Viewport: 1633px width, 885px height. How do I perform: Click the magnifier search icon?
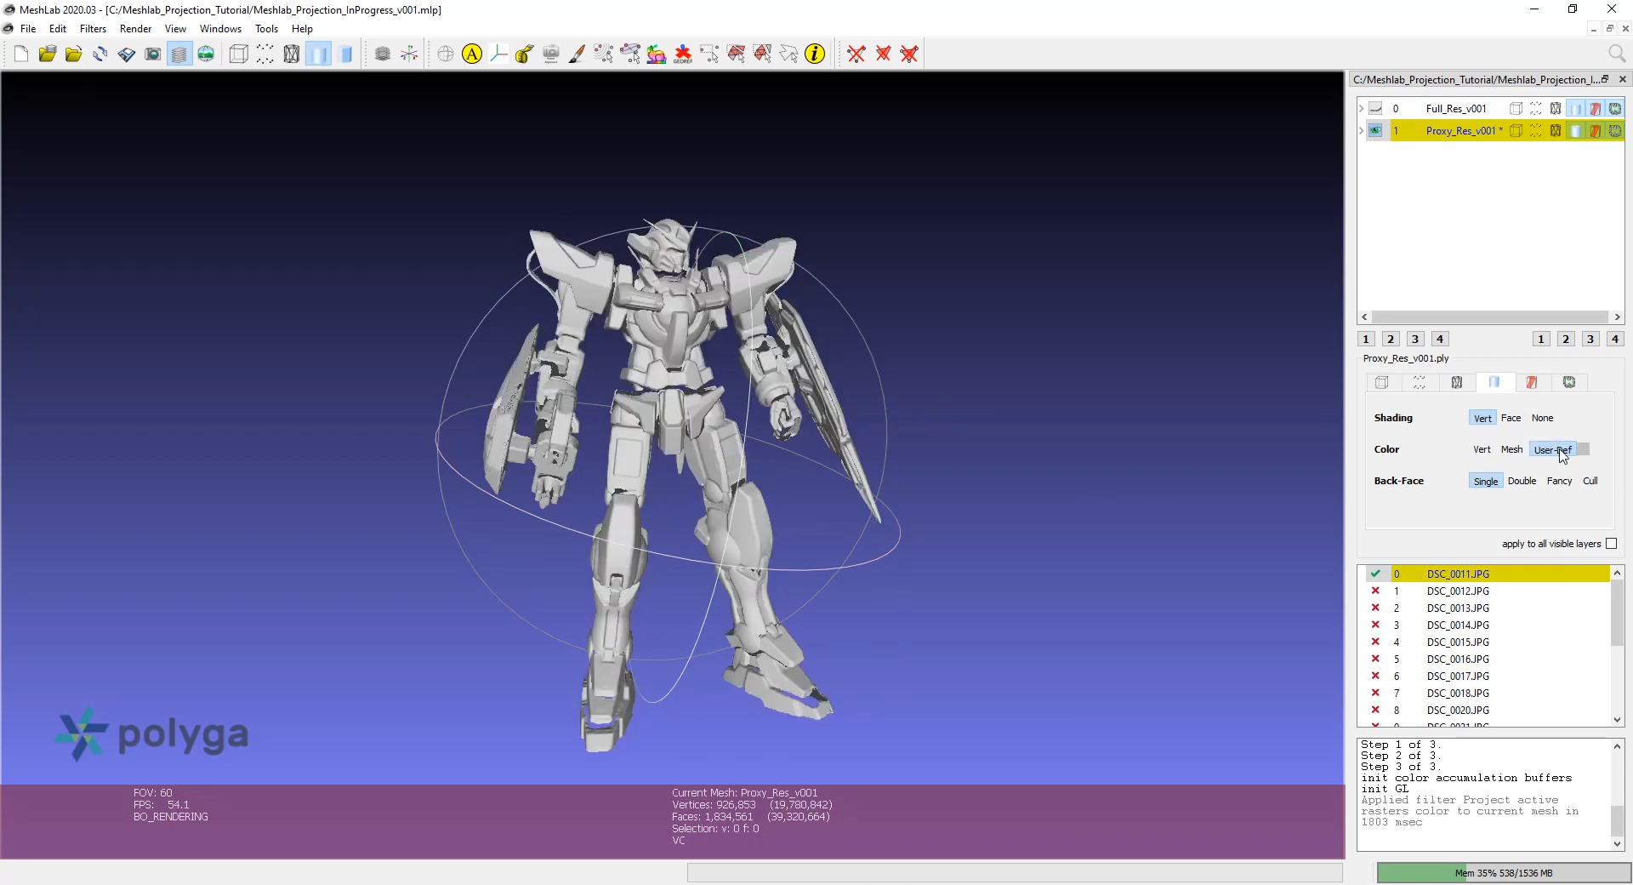pyautogui.click(x=1617, y=54)
